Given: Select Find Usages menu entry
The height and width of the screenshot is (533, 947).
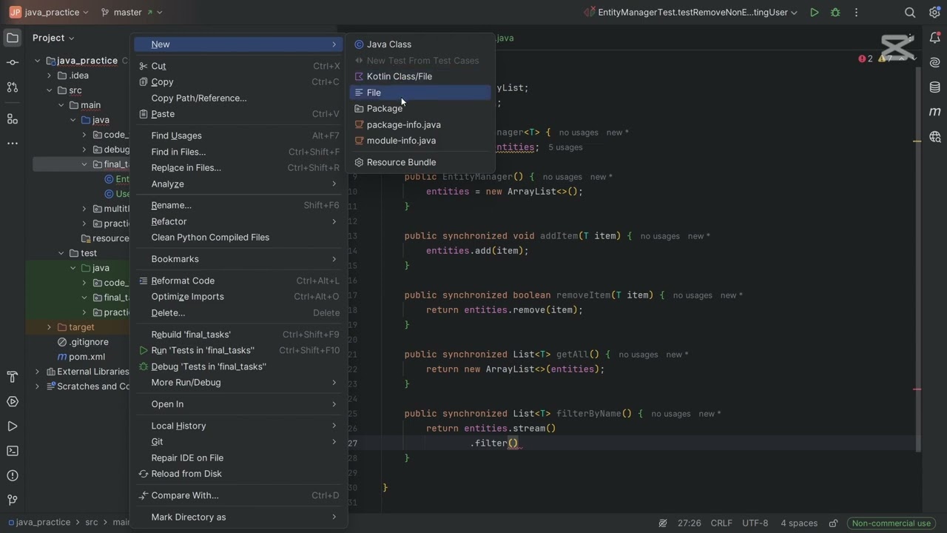Looking at the screenshot, I should point(239,135).
